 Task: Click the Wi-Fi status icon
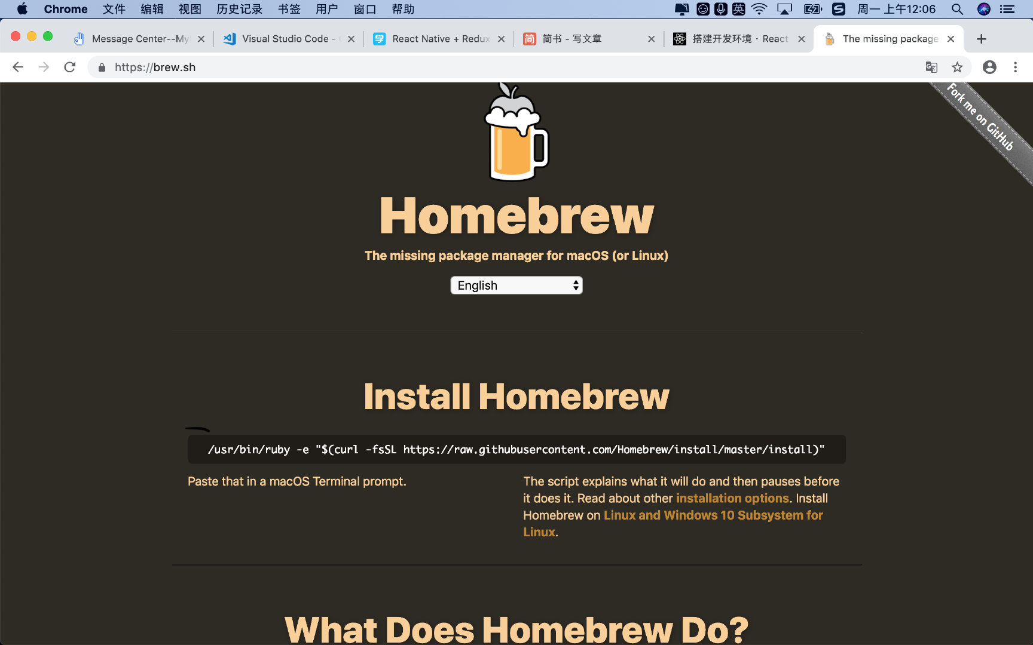(759, 9)
